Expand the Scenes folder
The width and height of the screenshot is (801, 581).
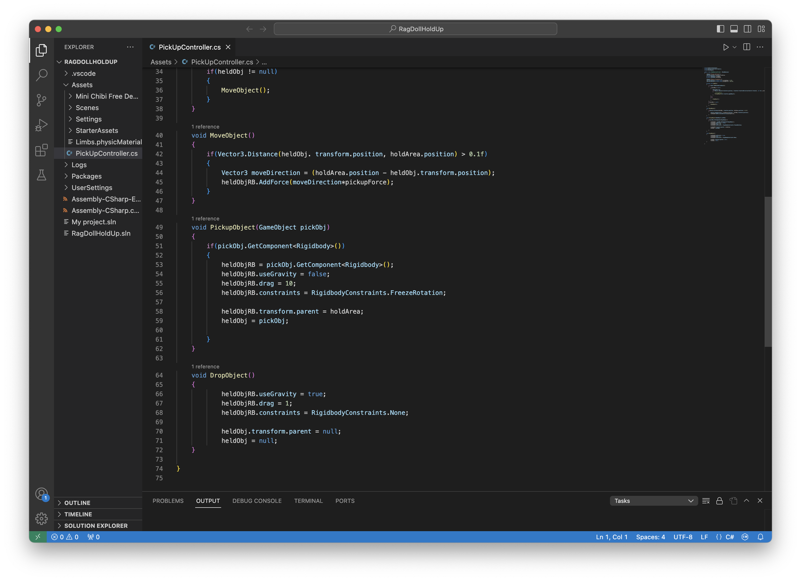(x=87, y=108)
